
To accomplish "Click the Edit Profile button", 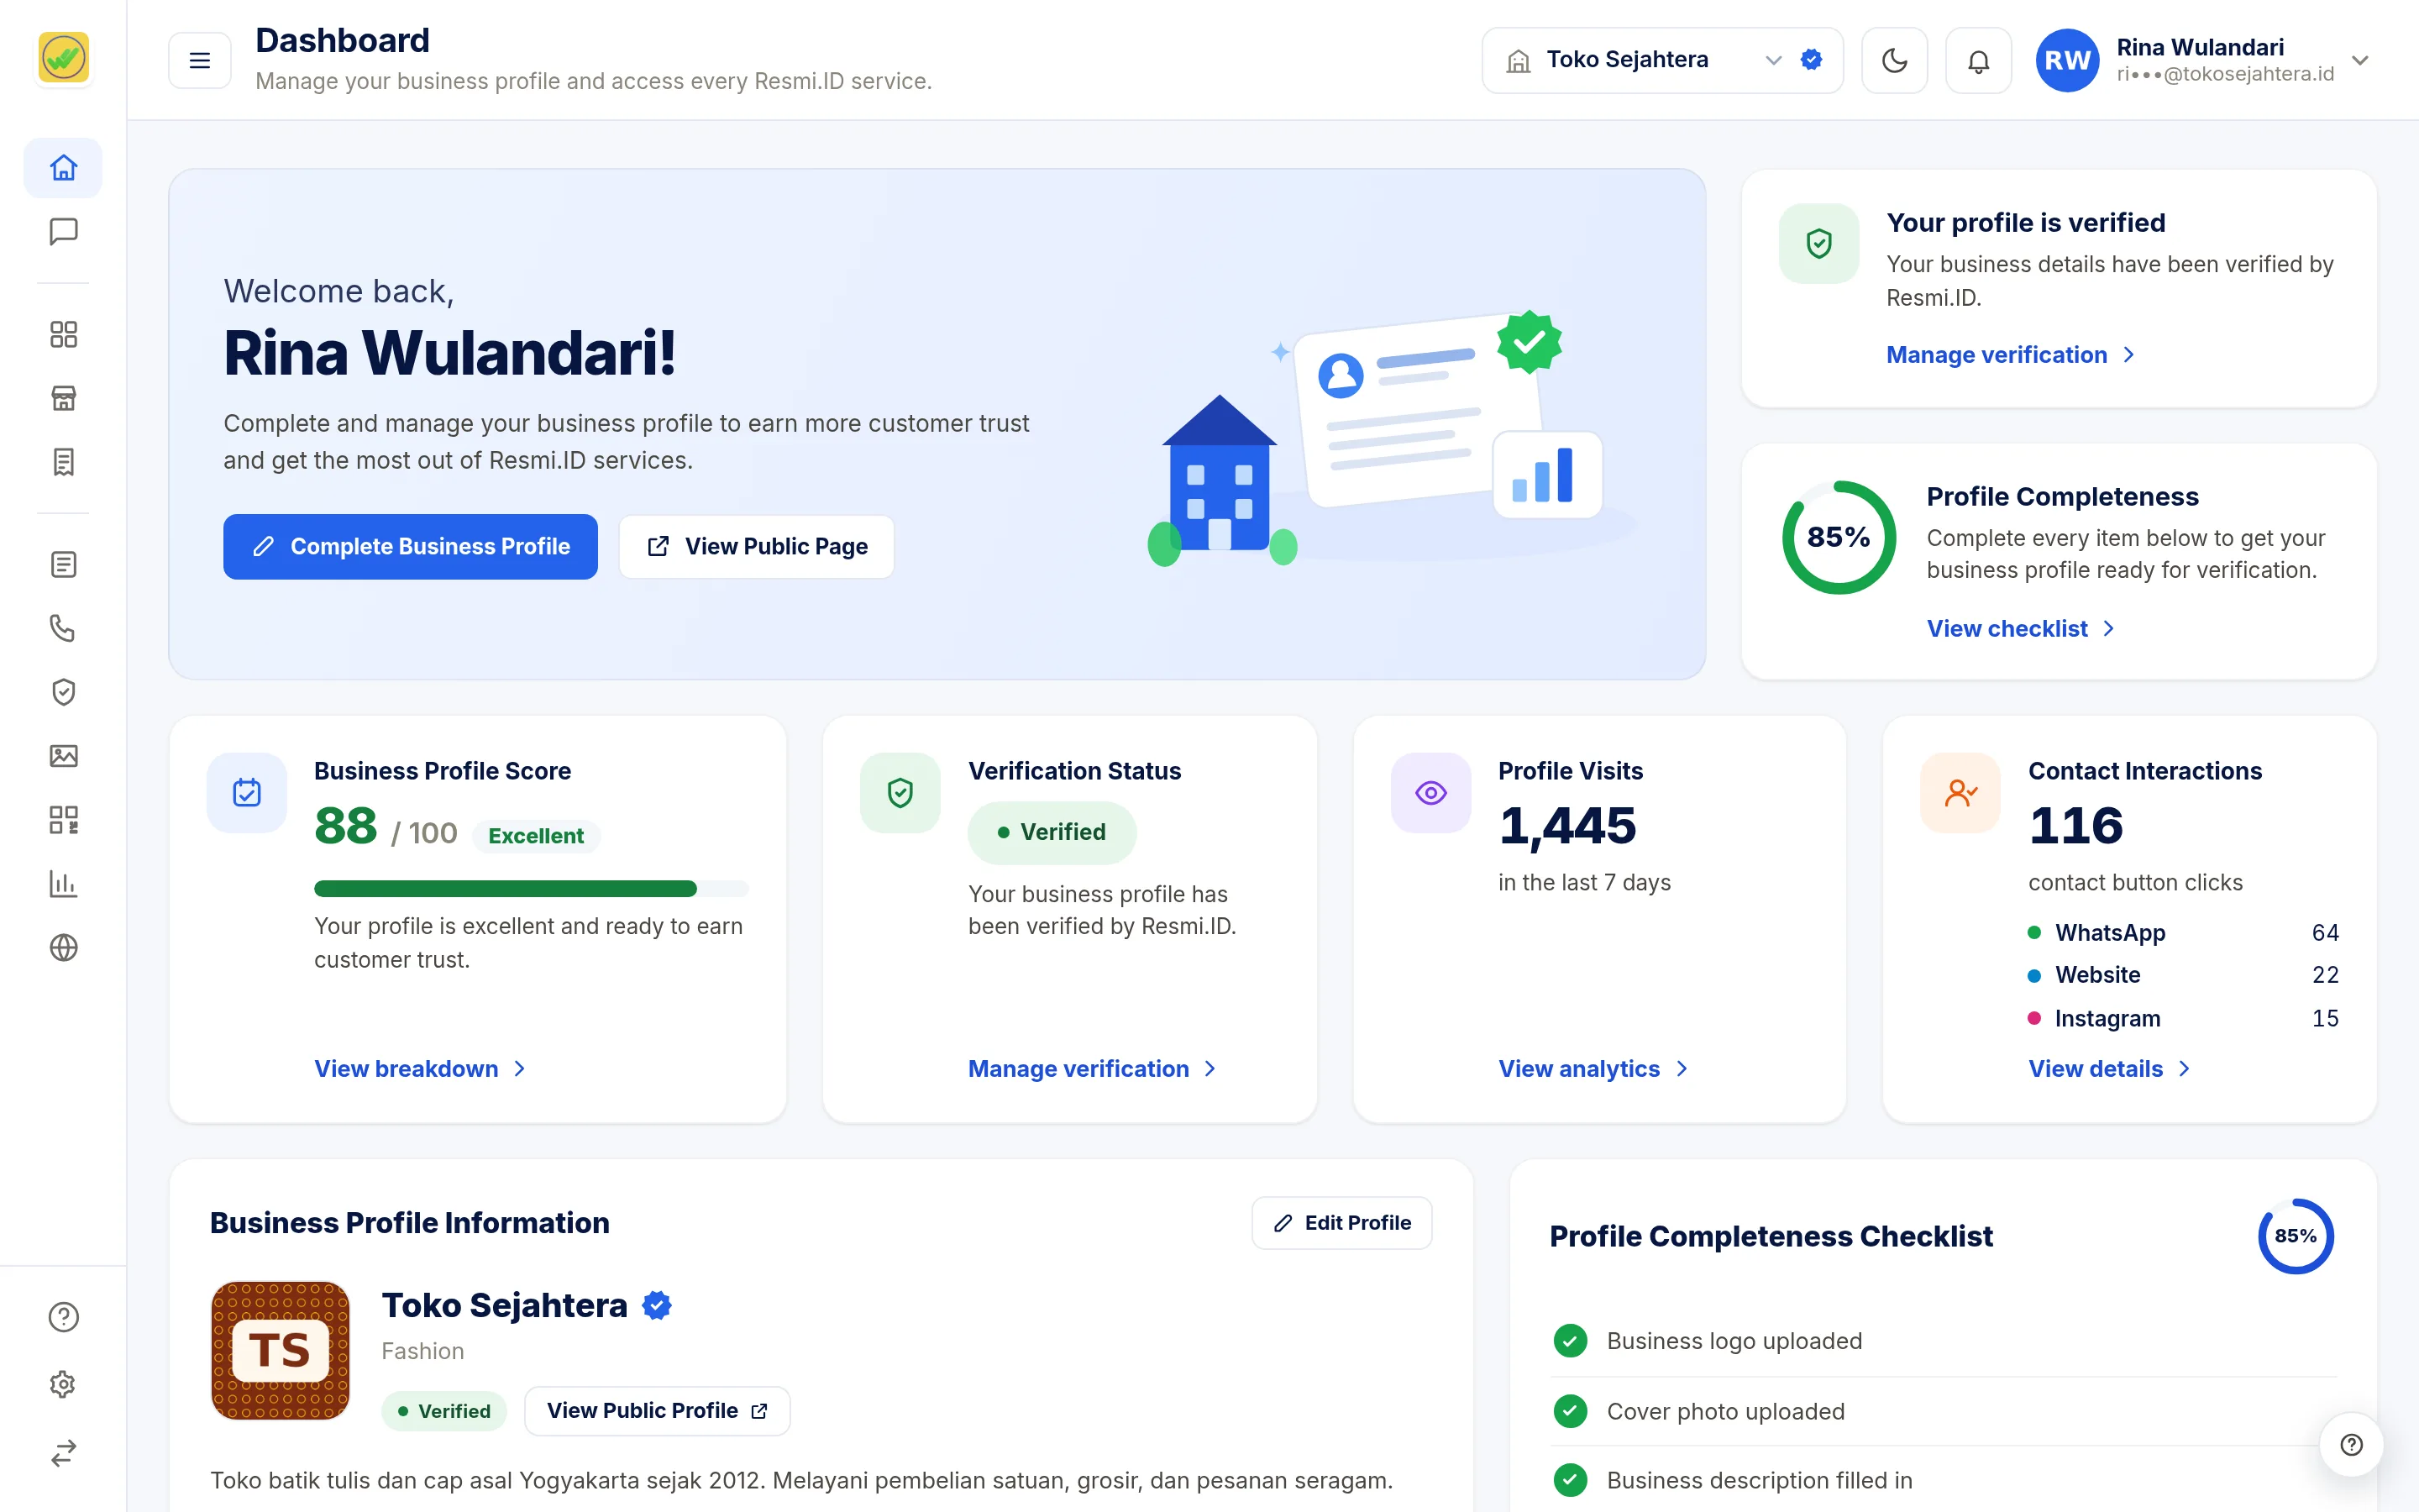I will coord(1341,1222).
